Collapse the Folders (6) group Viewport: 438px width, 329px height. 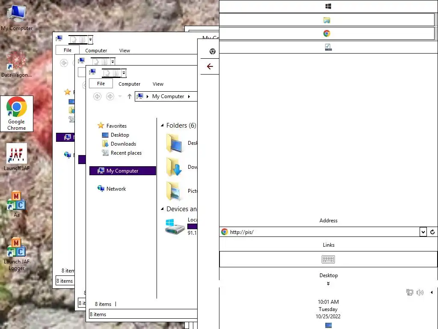click(162, 126)
